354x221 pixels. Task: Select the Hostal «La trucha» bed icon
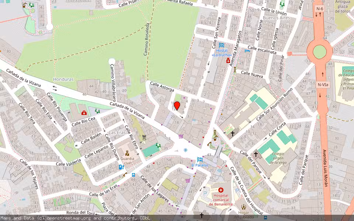(x=222, y=45)
